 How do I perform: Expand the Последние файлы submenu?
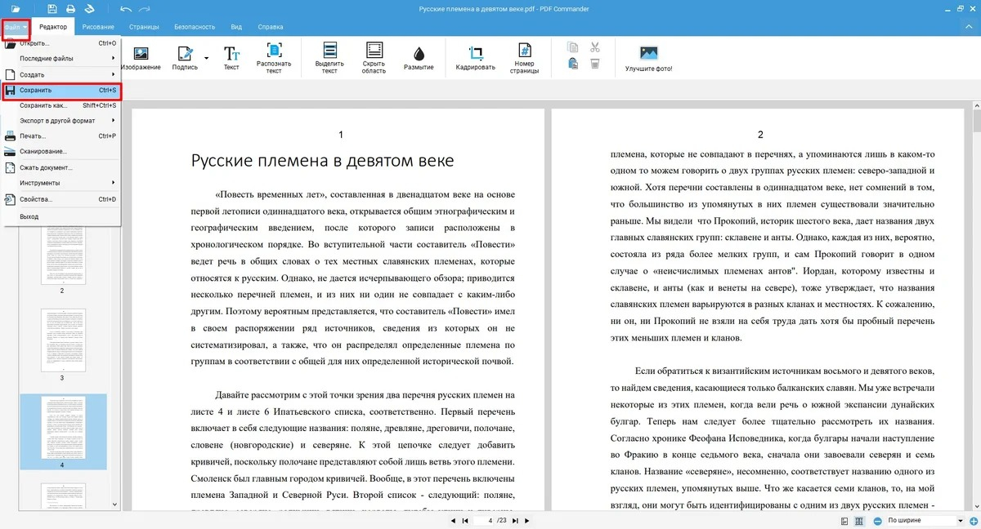point(61,59)
